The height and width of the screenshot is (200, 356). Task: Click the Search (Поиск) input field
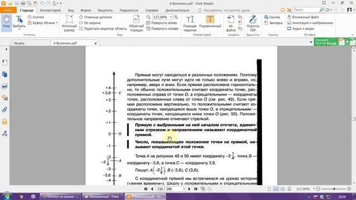click(306, 10)
